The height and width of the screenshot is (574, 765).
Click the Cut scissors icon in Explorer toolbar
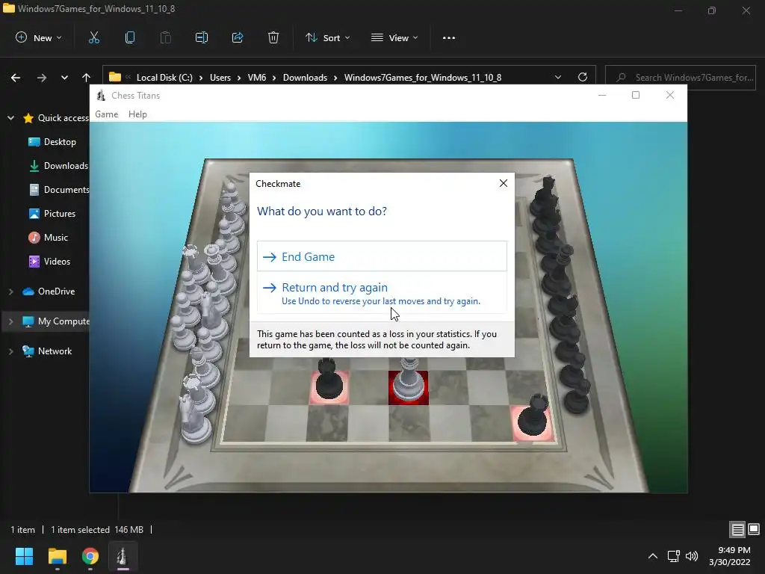[x=93, y=37]
